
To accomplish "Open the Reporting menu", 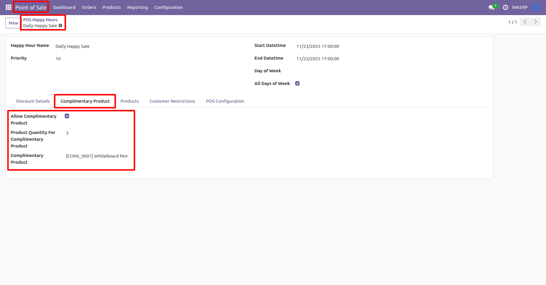I will (137, 7).
